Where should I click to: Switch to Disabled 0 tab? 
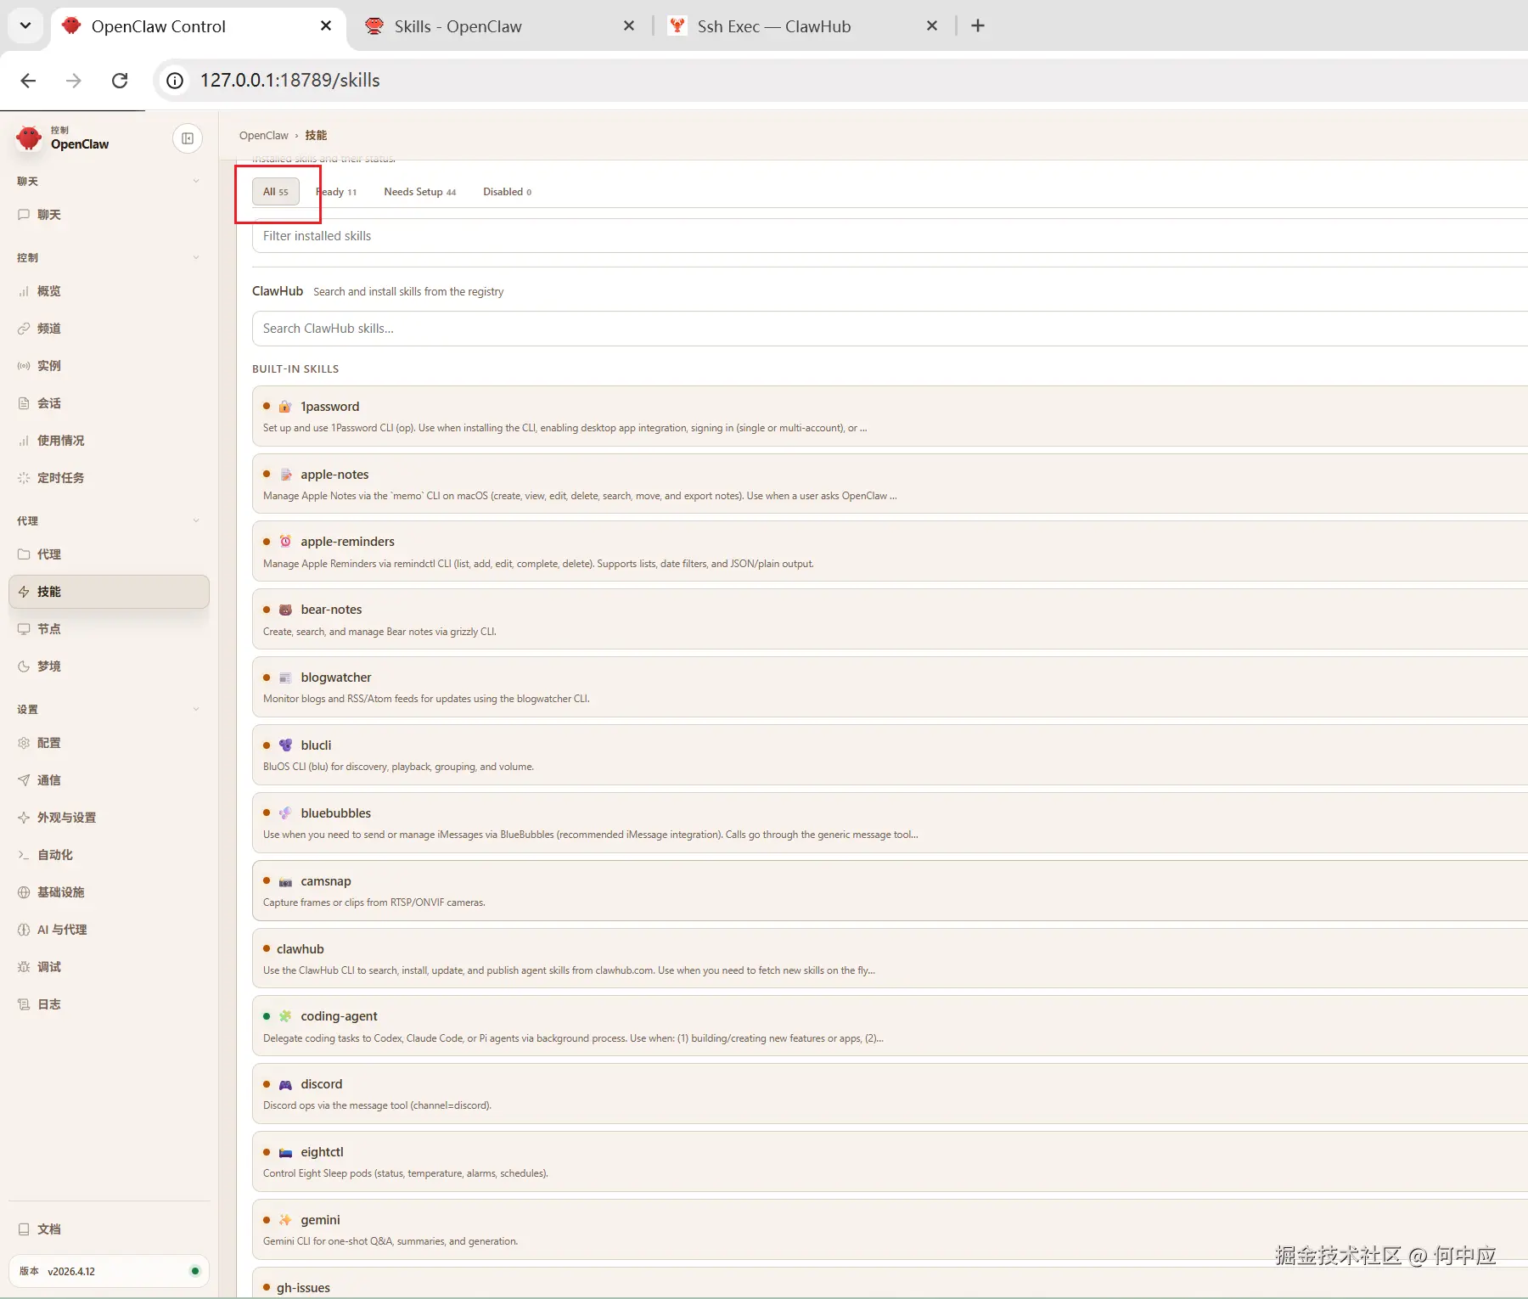[508, 192]
